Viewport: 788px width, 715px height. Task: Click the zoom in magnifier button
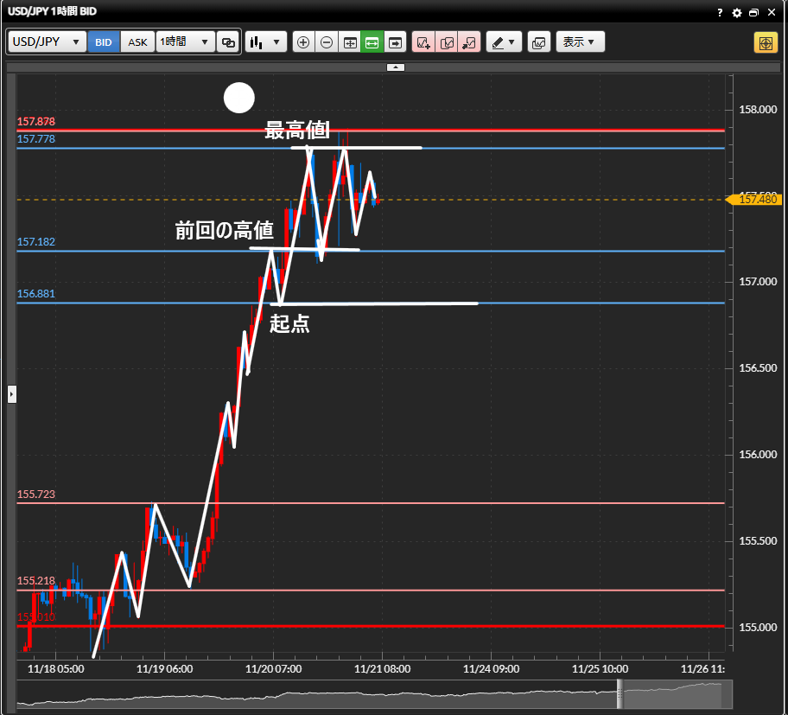(x=303, y=41)
